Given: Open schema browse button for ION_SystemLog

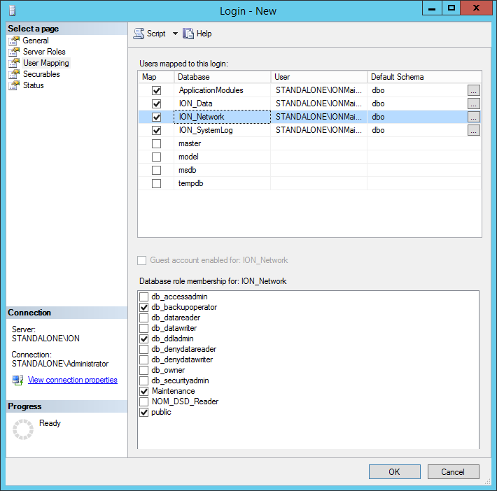Looking at the screenshot, I should 473,130.
